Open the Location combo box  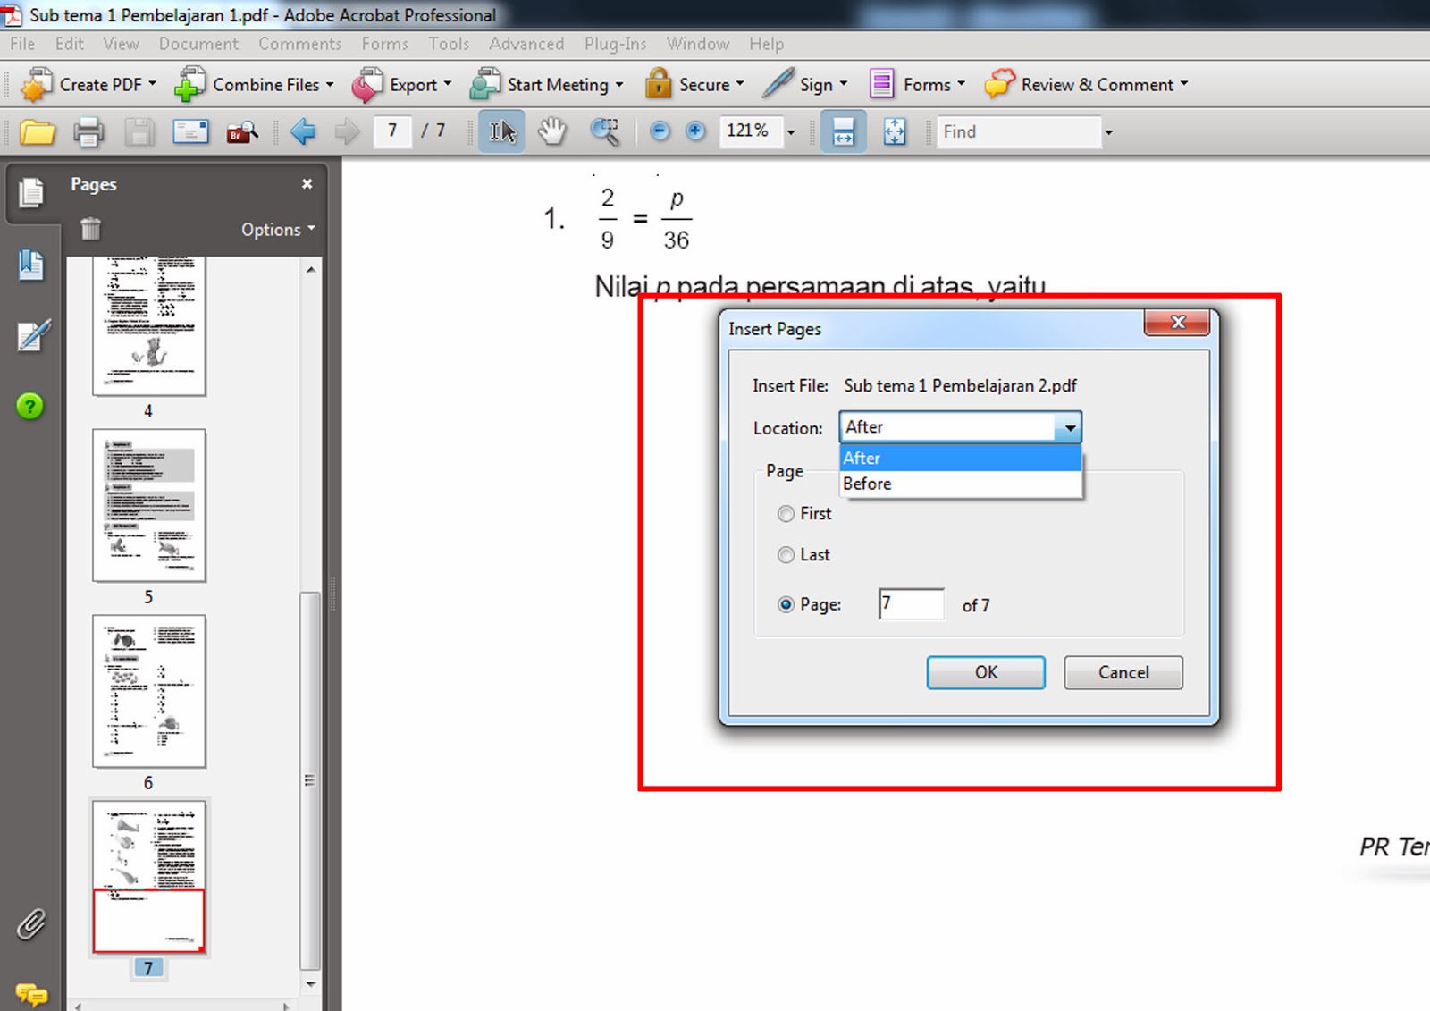960,427
